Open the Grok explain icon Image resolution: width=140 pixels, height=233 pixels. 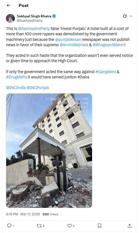click(x=125, y=16)
